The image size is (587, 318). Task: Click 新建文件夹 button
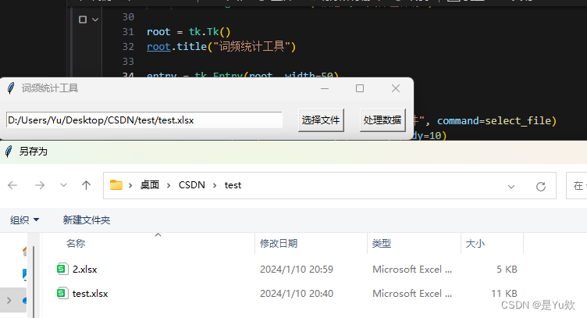87,220
